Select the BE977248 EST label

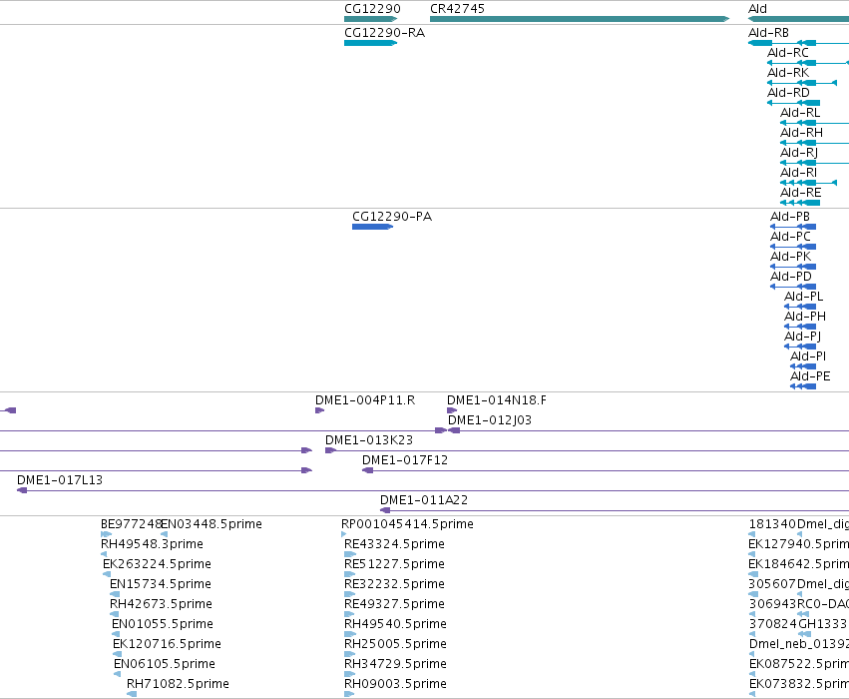point(131,524)
